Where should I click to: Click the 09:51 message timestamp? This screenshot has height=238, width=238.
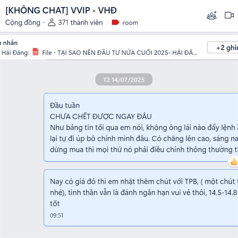pyautogui.click(x=56, y=215)
